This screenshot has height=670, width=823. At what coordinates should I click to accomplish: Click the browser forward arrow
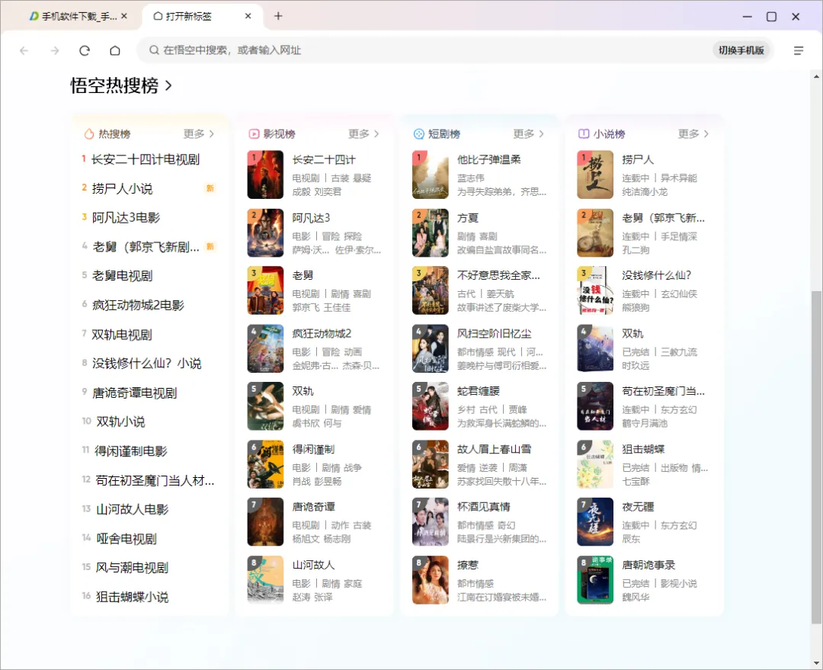click(x=55, y=50)
